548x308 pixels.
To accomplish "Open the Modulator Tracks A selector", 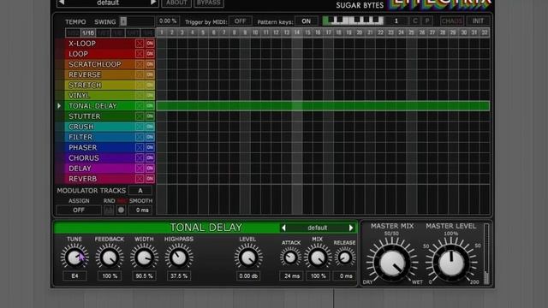I will point(140,191).
